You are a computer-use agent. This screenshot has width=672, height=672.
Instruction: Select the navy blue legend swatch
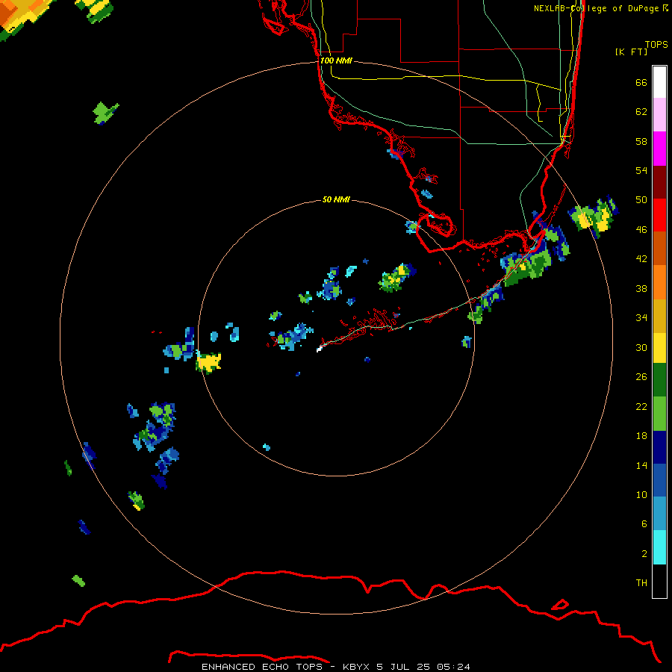click(x=659, y=447)
